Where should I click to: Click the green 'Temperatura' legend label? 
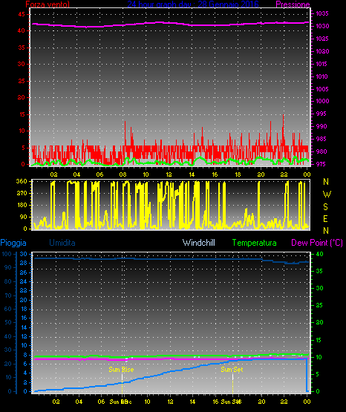pyautogui.click(x=255, y=243)
